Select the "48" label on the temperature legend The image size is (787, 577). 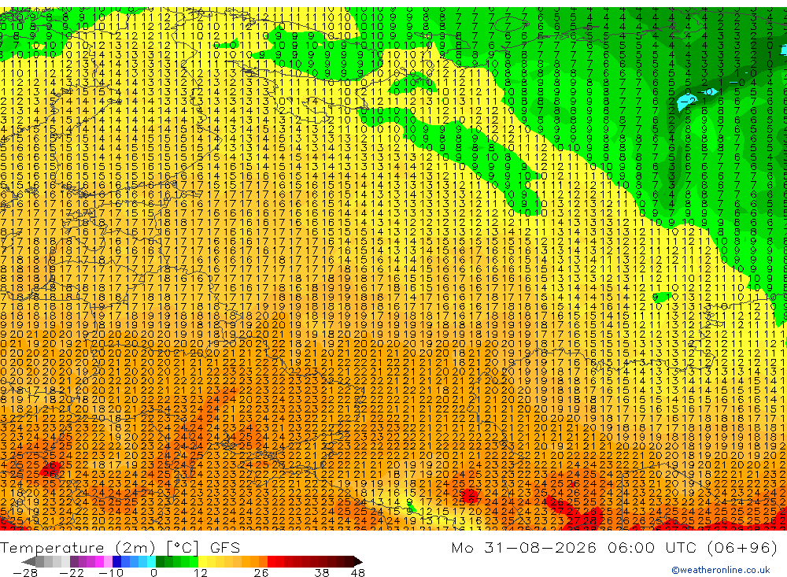click(x=358, y=573)
